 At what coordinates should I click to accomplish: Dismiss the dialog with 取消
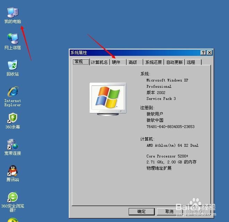point(169,212)
